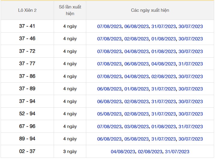215x159 pixels.
Task: Click the "Các ngày xuất hiện" header
Action: point(150,11)
